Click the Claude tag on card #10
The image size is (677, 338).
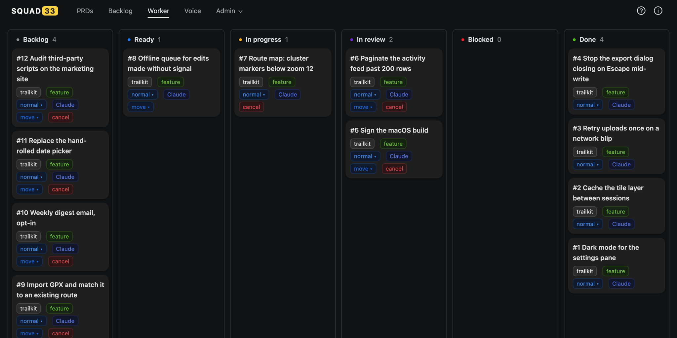click(x=65, y=249)
